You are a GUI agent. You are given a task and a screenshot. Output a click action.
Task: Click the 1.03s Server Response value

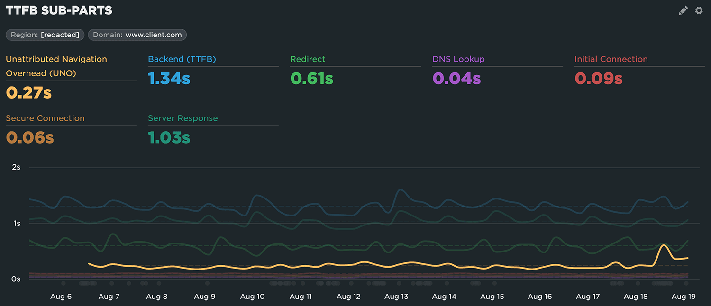tap(169, 137)
